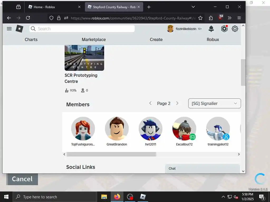Reload the page with the refresh icon
This screenshot has height=202, width=270.
click(28, 18)
